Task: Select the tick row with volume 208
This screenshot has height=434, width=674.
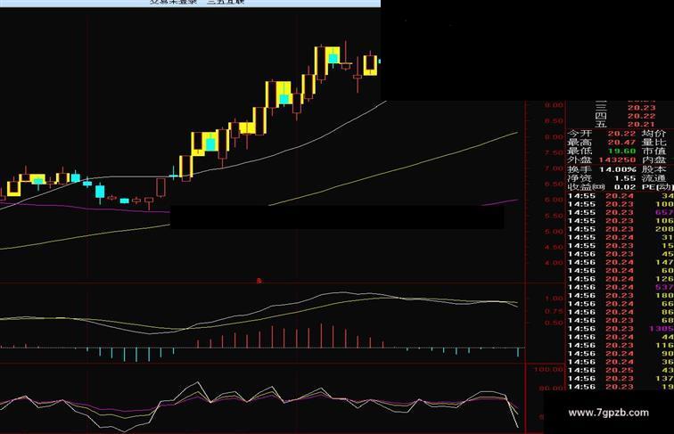Action: pyautogui.click(x=621, y=229)
